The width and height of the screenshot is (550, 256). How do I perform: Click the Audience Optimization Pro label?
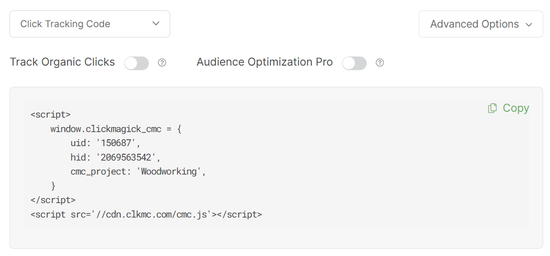pyautogui.click(x=265, y=62)
